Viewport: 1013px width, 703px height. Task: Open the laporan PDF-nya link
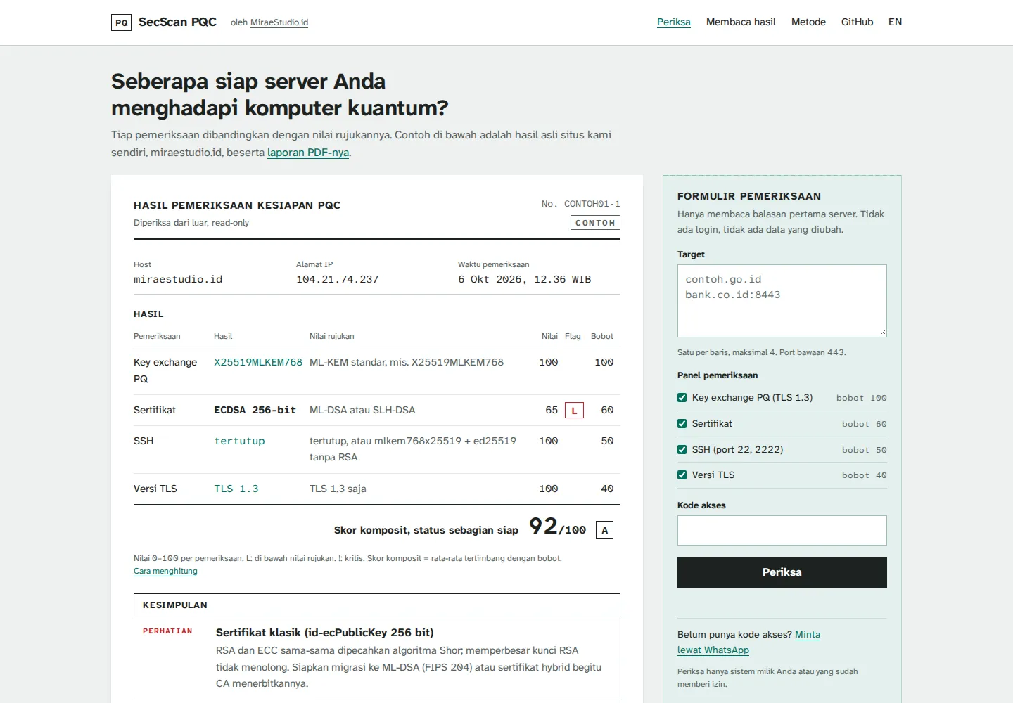coord(308,153)
